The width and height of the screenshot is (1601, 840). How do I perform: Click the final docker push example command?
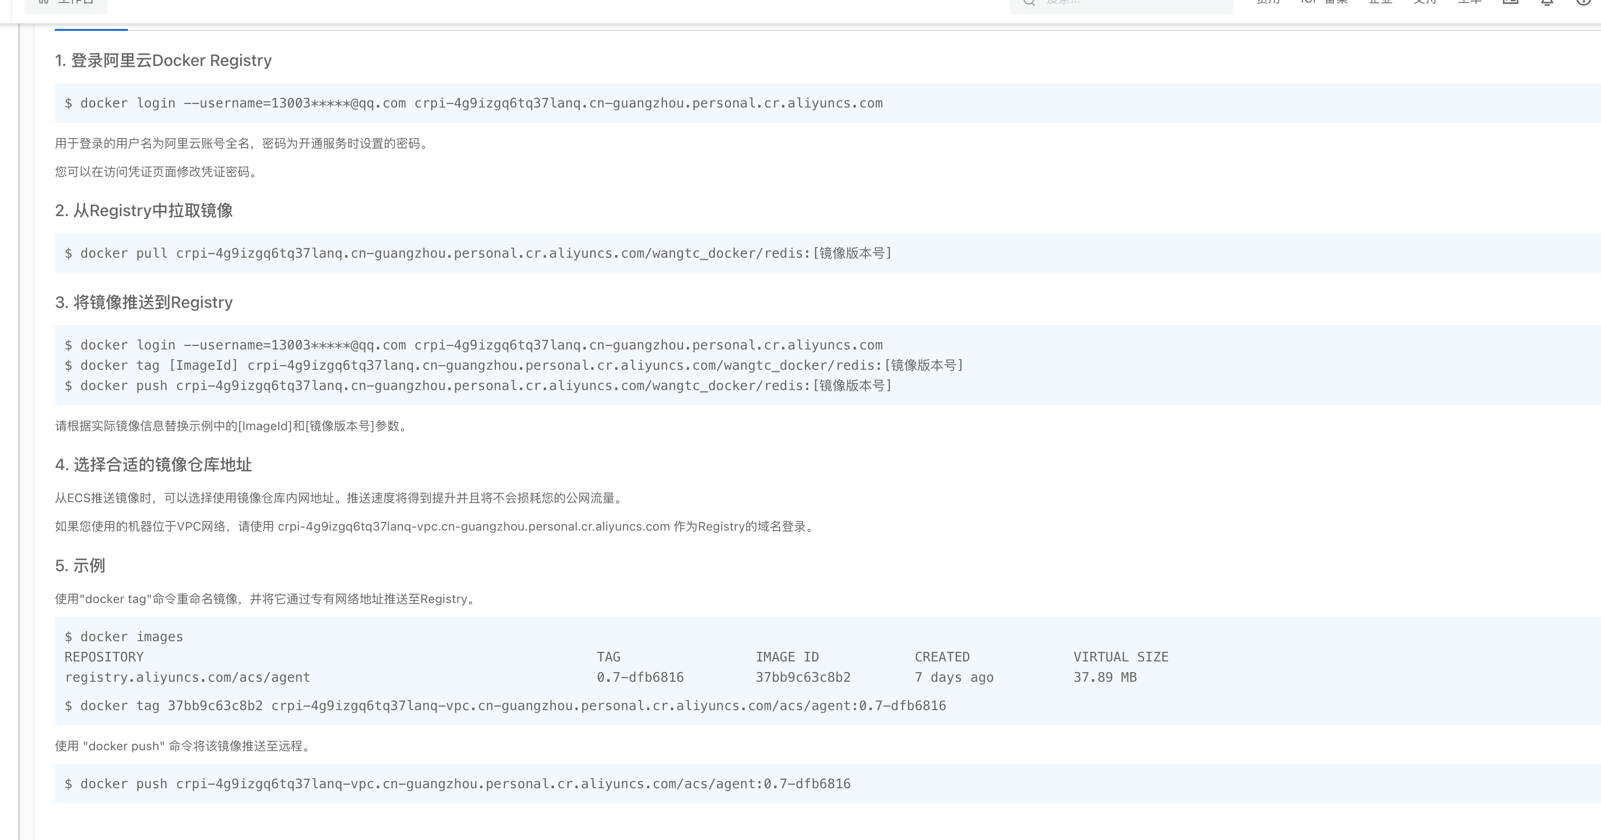tap(457, 784)
